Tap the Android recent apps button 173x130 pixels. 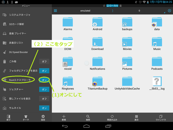click(x=108, y=126)
